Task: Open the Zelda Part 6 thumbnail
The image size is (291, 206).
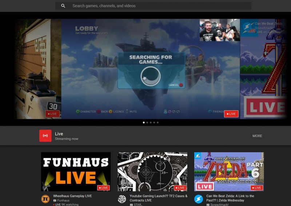Action: point(229,172)
